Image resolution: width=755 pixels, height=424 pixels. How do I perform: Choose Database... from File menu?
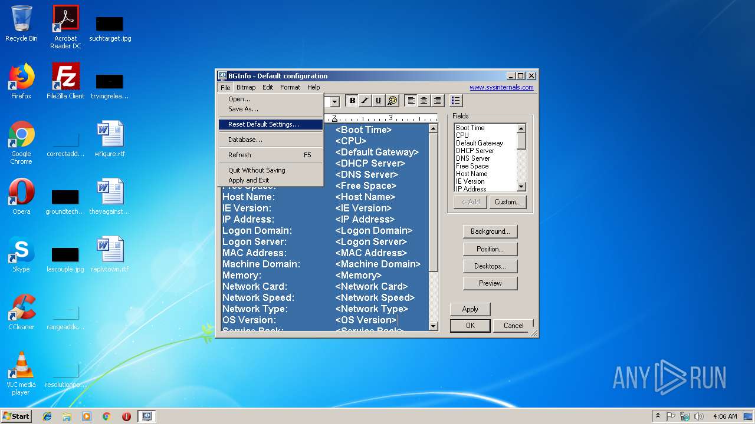271,140
